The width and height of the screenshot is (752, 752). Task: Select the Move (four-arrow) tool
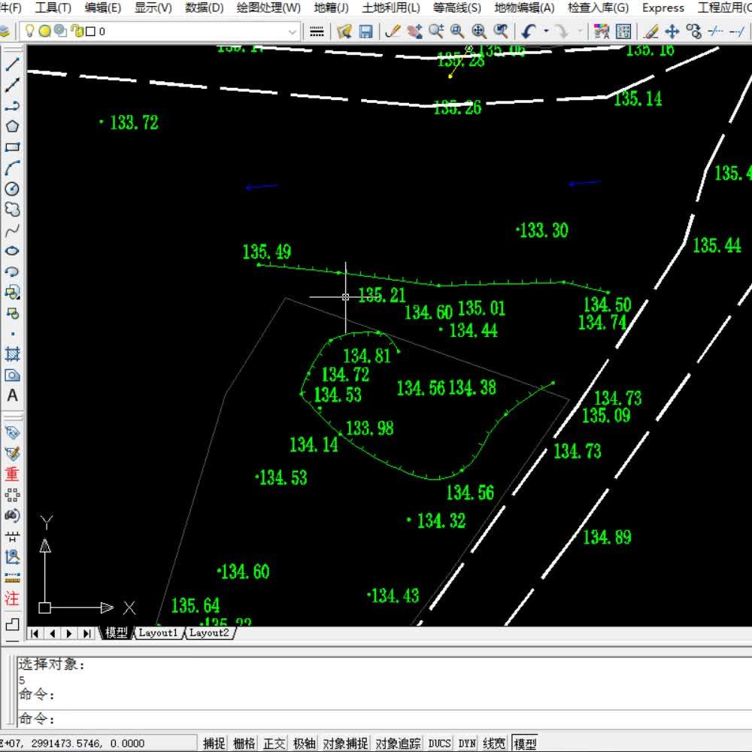pos(672,32)
